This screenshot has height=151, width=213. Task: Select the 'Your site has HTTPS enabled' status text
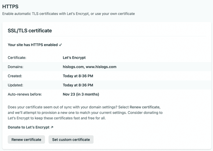tap(33, 45)
